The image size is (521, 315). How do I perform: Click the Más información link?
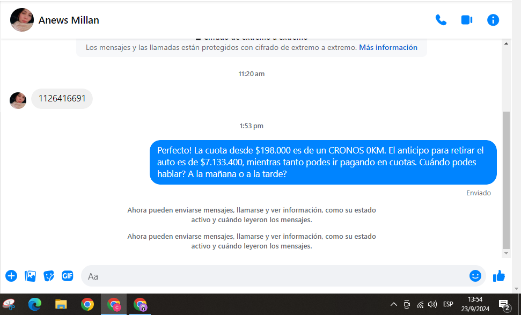pyautogui.click(x=388, y=47)
